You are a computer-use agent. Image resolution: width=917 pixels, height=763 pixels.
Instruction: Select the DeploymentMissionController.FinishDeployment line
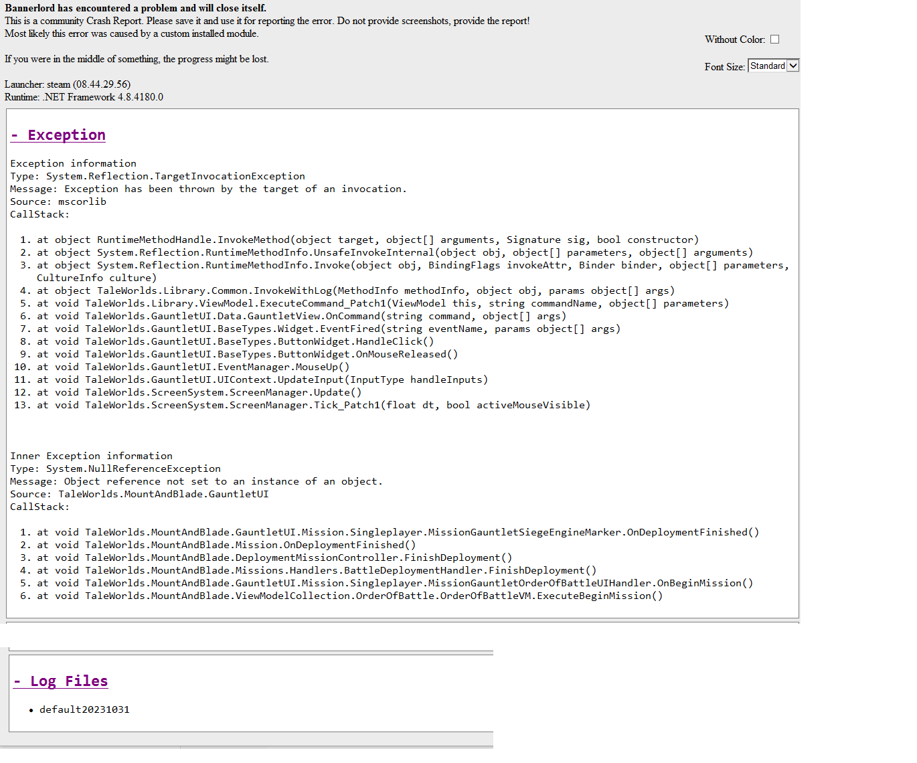[274, 558]
